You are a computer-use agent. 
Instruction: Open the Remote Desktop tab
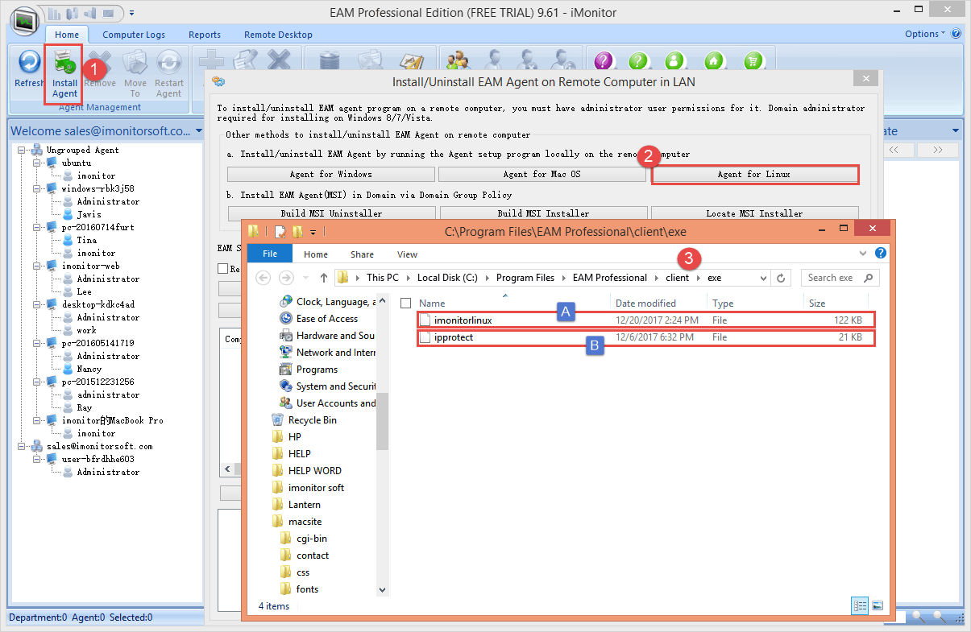(278, 35)
